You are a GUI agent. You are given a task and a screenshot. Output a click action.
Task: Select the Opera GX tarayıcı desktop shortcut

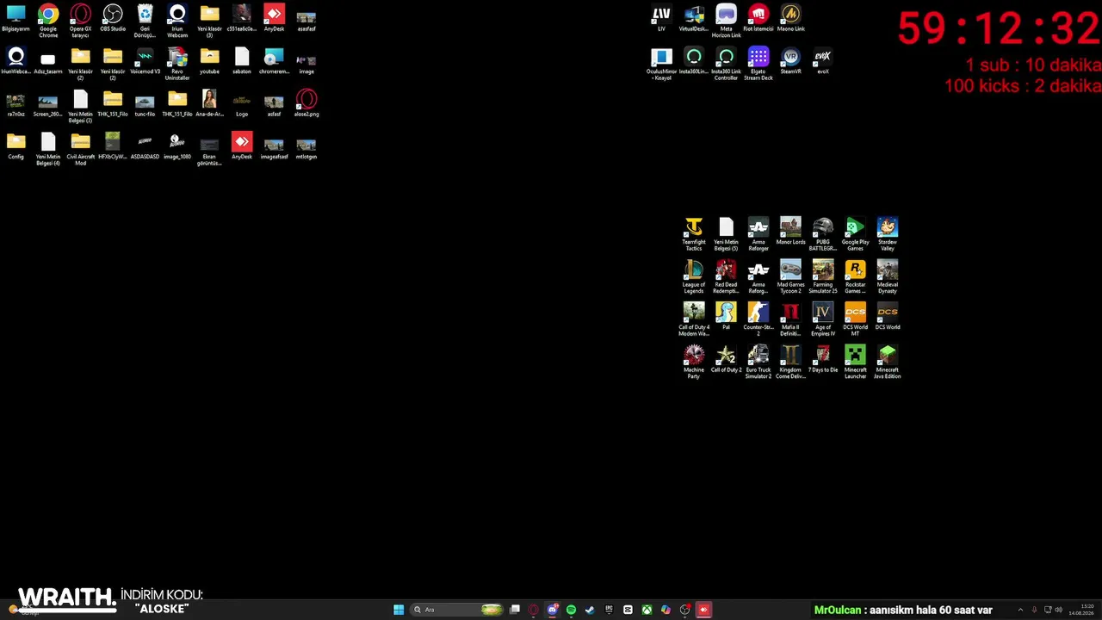click(x=80, y=21)
